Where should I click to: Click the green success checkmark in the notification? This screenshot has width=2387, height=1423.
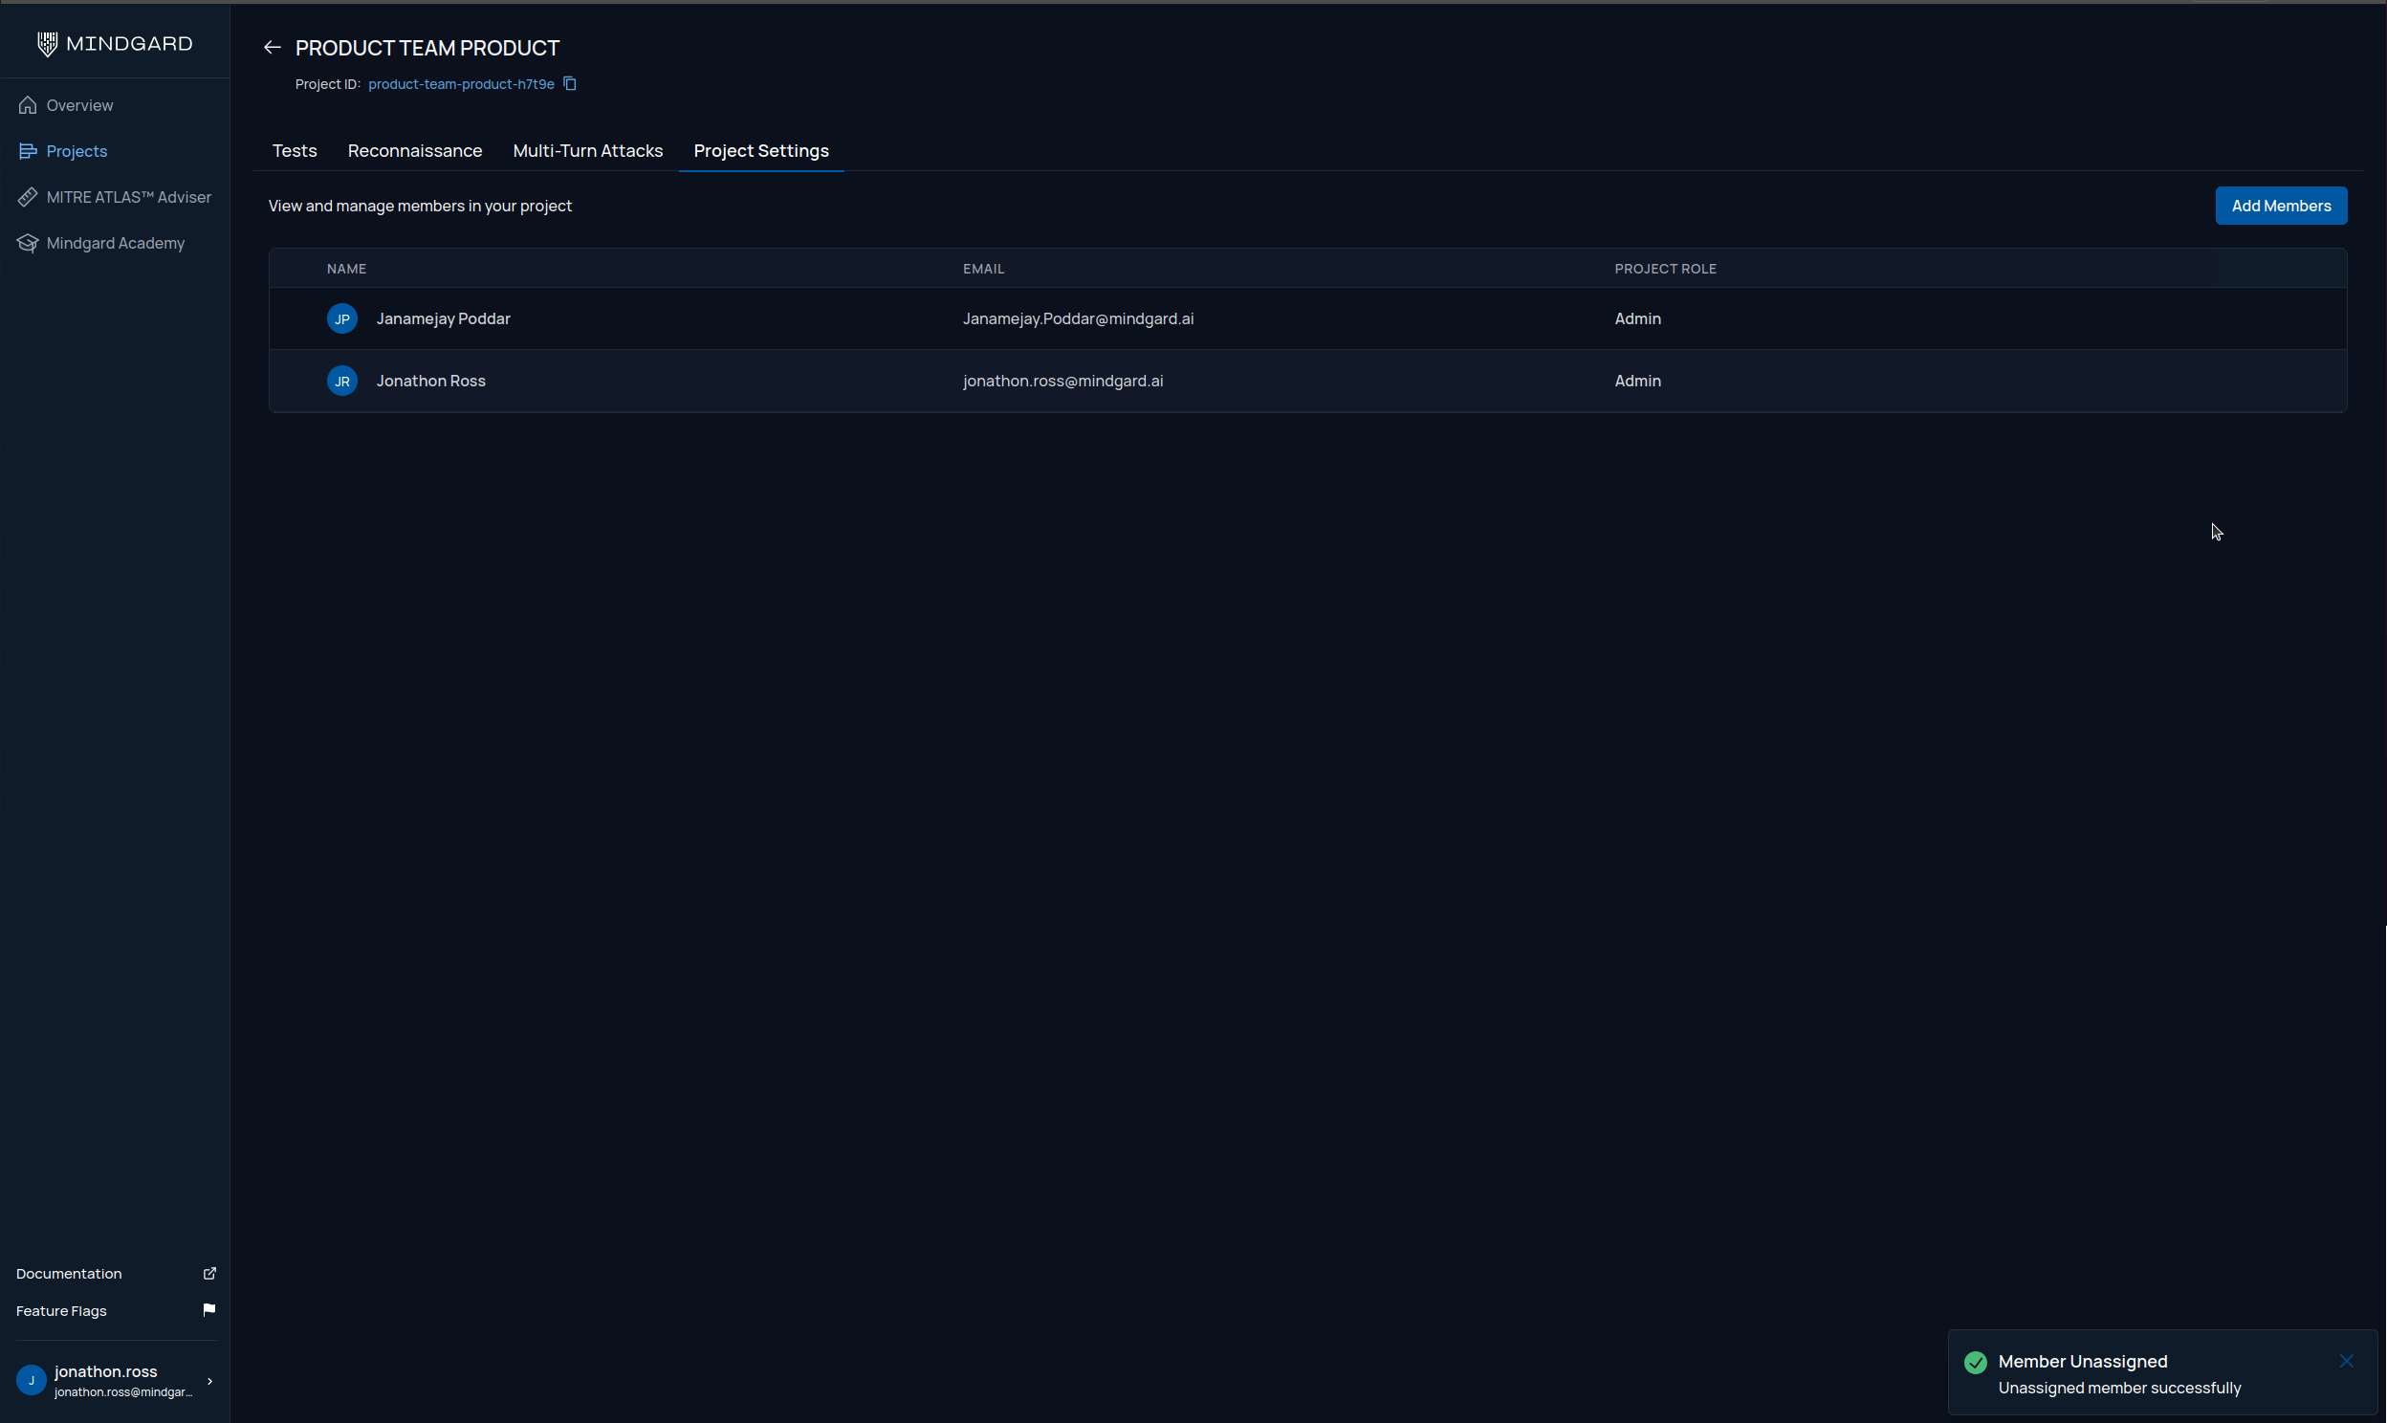[1976, 1362]
